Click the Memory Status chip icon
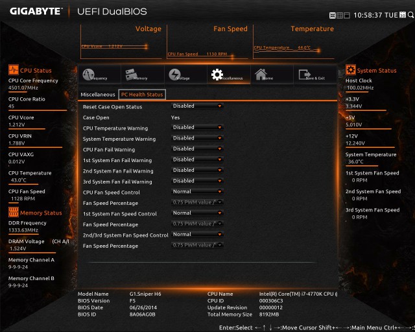Screen dimensions: 415x332 [x=14, y=212]
